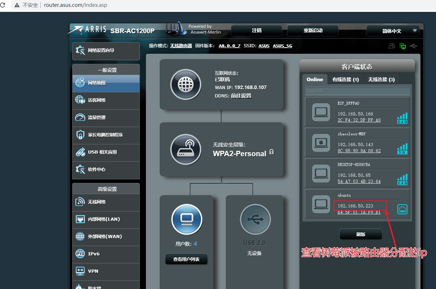Click MAC address 2C:F4:32:DF:FF:A0

point(359,120)
